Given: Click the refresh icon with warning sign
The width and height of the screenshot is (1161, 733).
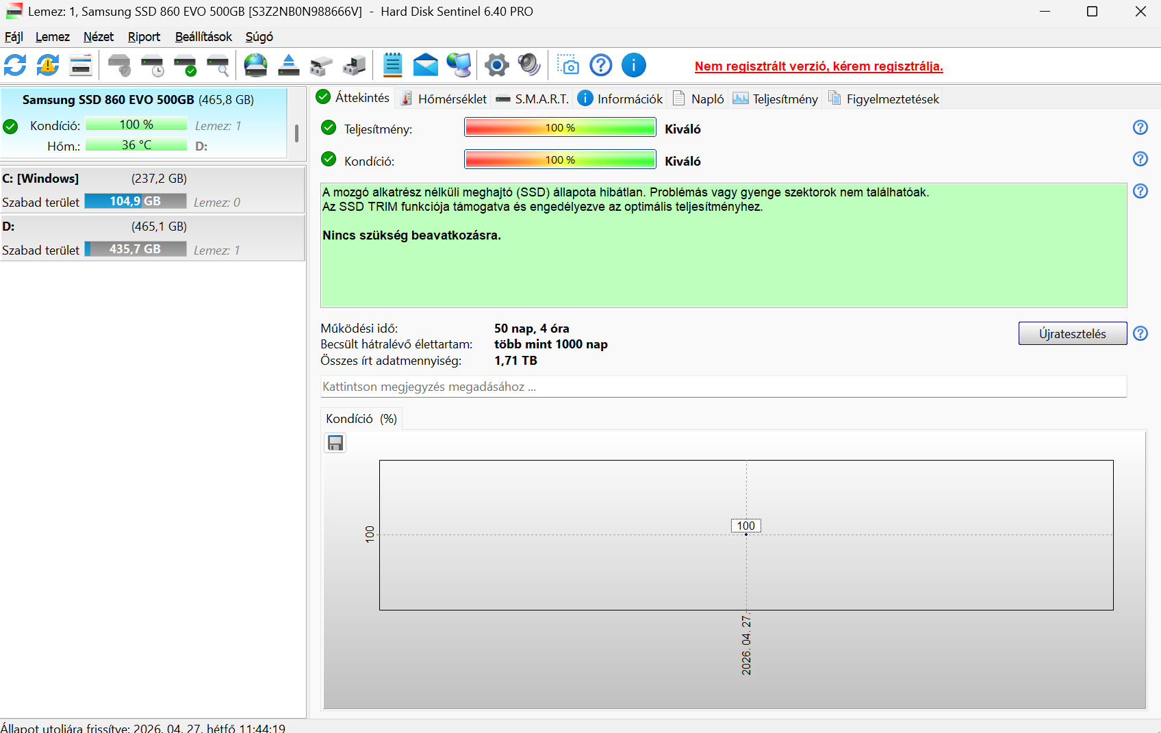Looking at the screenshot, I should [48, 66].
